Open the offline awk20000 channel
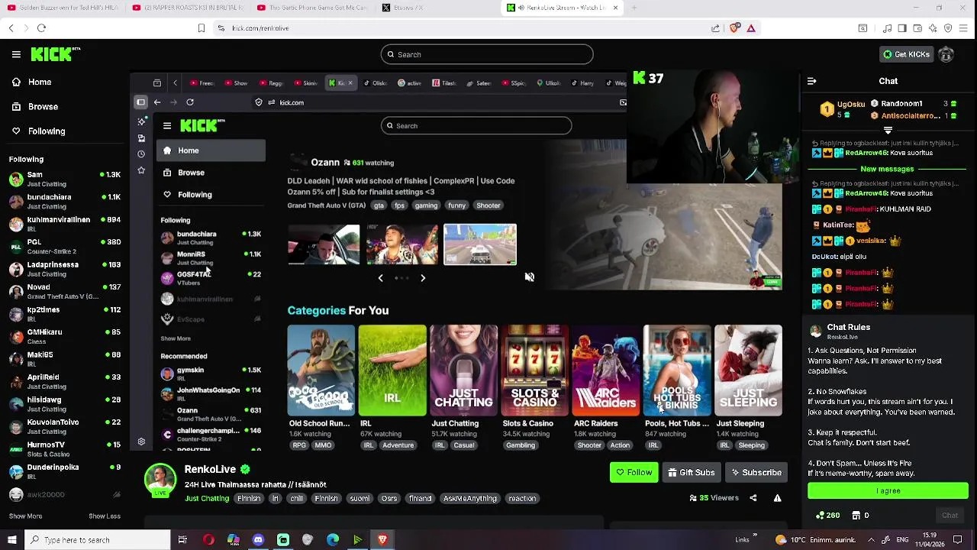977x550 pixels. 65,494
